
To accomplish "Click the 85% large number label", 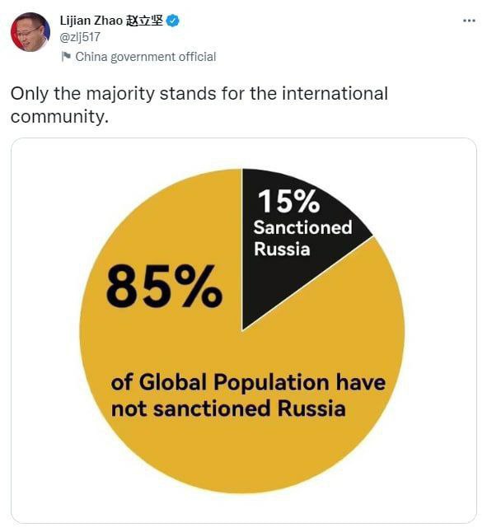I will click(x=164, y=287).
